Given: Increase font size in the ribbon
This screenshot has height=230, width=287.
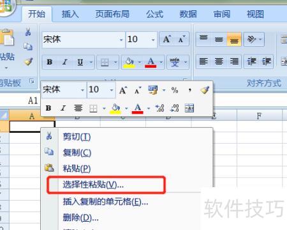Looking at the screenshot, I should pos(166,39).
